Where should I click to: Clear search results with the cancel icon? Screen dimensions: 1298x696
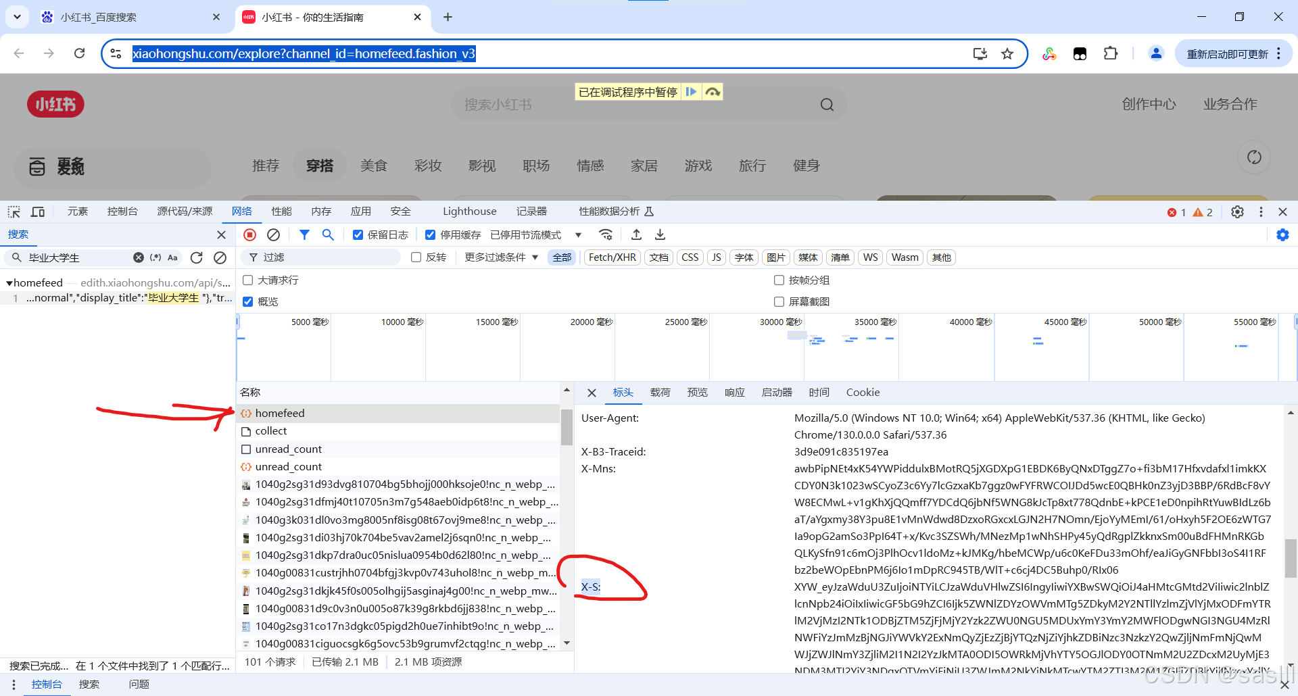[x=220, y=257]
